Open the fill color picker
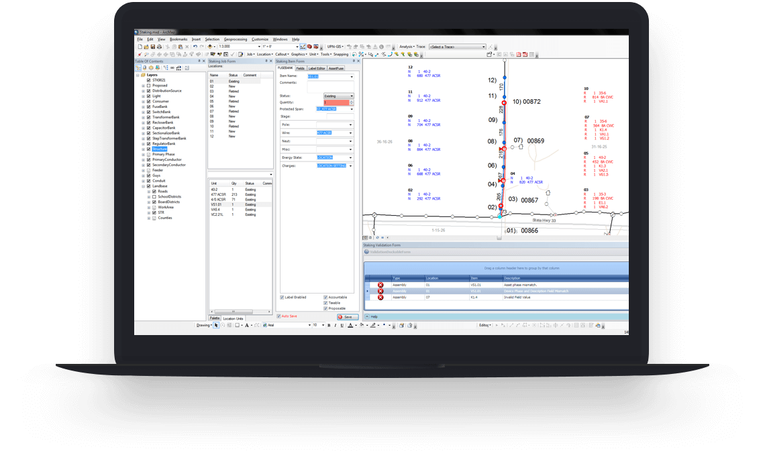Viewport: 763px width, 451px height. pos(362,325)
